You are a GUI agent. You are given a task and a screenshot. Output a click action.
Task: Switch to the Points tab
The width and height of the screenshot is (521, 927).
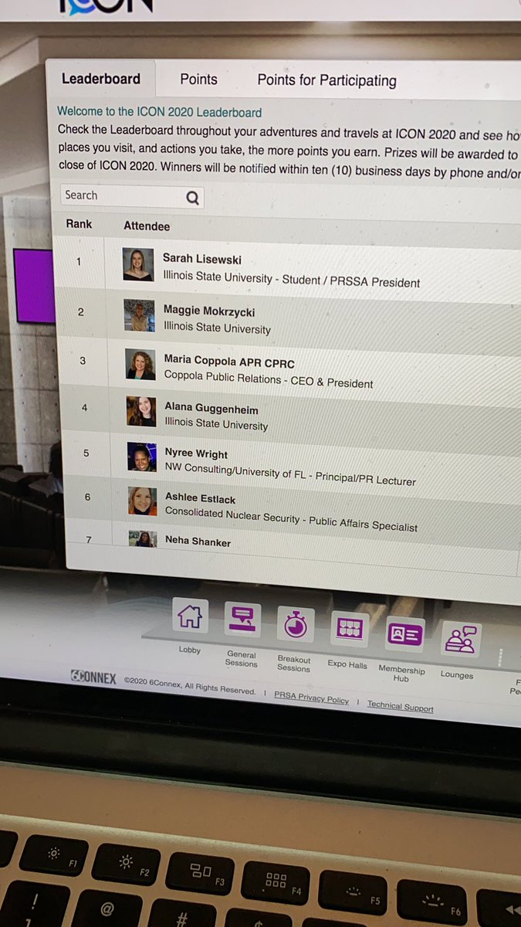198,80
